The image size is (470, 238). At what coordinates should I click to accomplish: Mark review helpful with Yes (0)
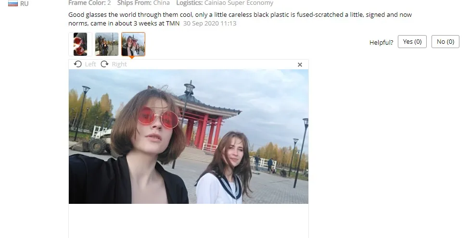click(412, 42)
